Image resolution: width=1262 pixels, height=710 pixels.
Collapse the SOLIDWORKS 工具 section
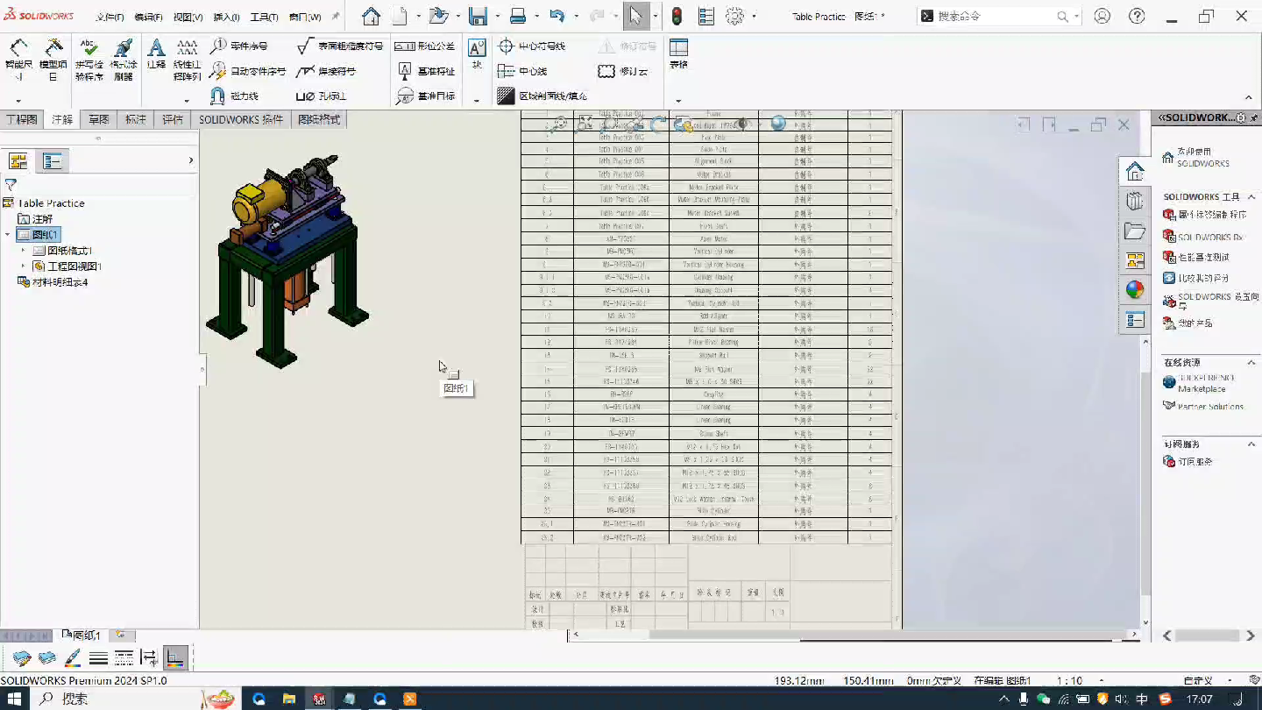(1251, 196)
